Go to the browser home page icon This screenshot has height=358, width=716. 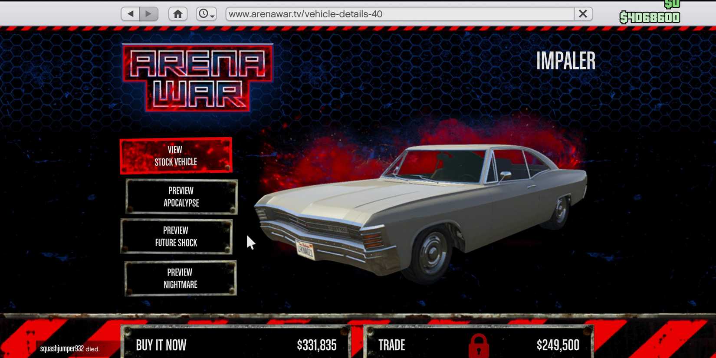(x=177, y=14)
